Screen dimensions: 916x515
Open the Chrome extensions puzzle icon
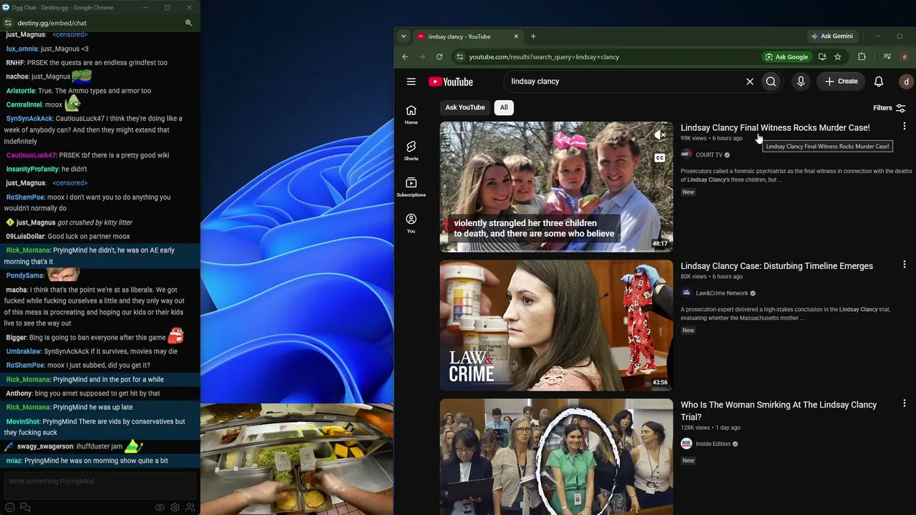click(862, 57)
